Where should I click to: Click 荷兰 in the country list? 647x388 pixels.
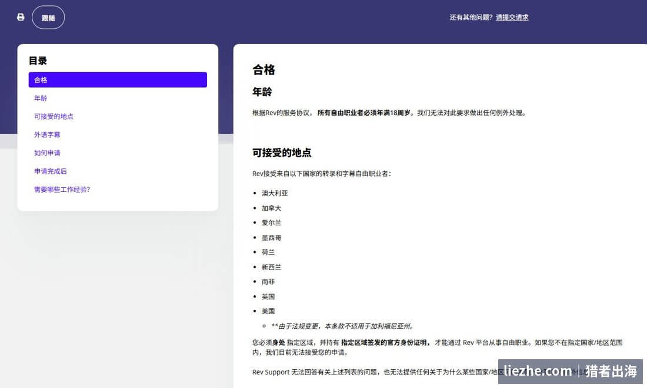(268, 252)
